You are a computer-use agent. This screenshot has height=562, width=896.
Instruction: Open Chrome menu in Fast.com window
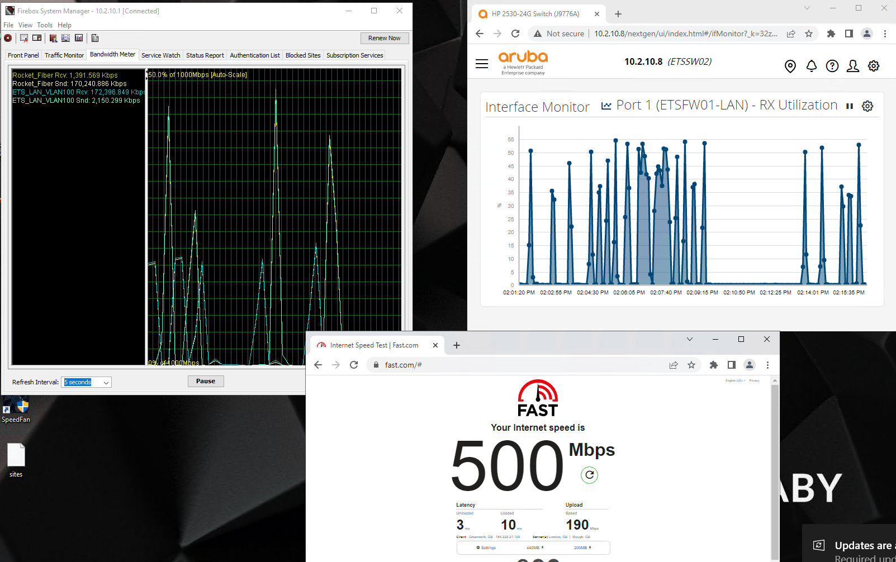tap(767, 365)
